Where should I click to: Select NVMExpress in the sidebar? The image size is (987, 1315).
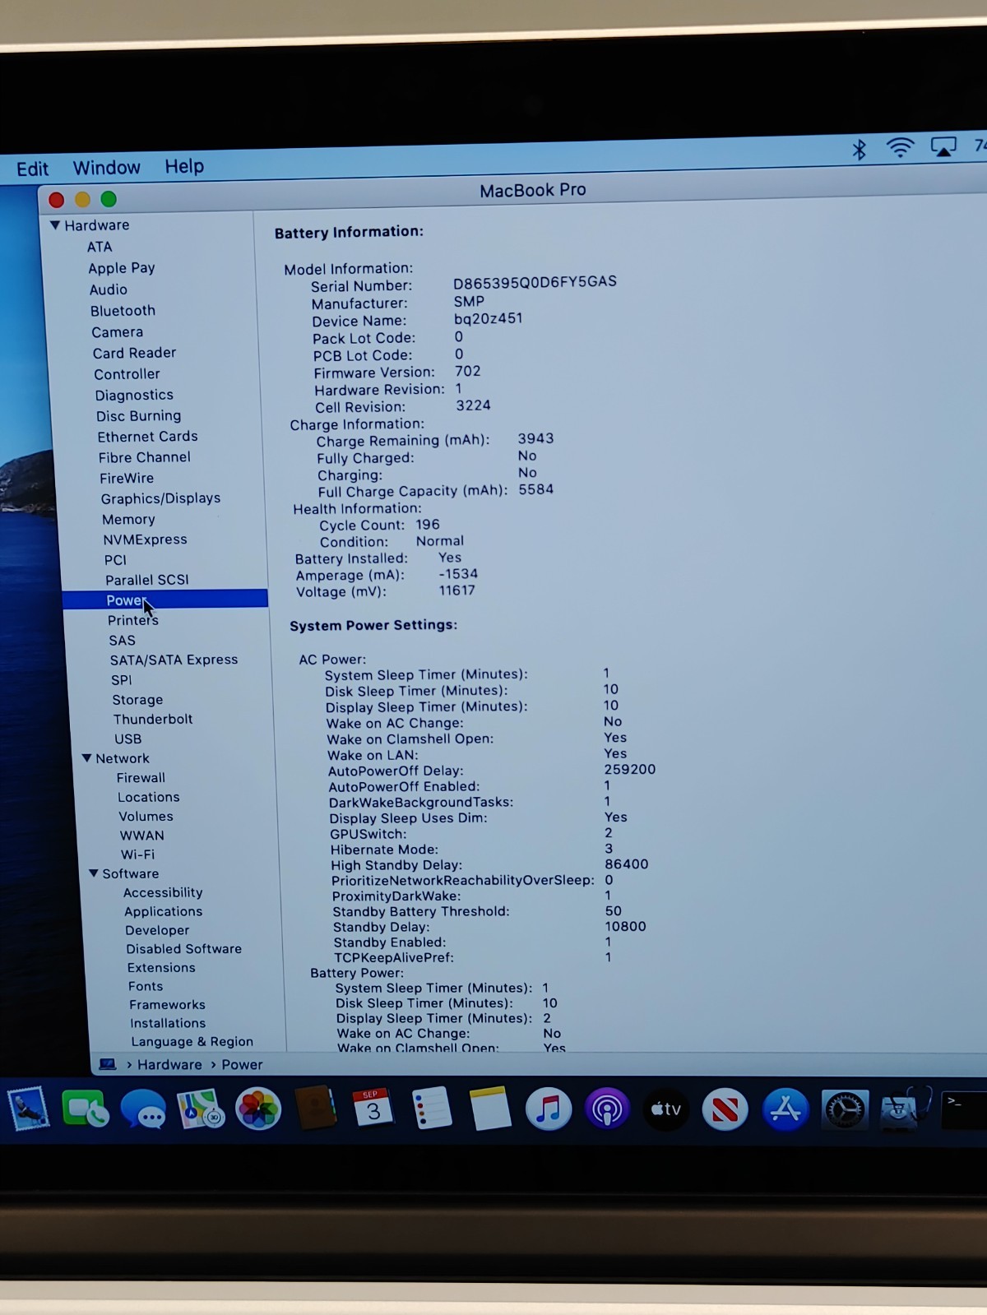[145, 539]
